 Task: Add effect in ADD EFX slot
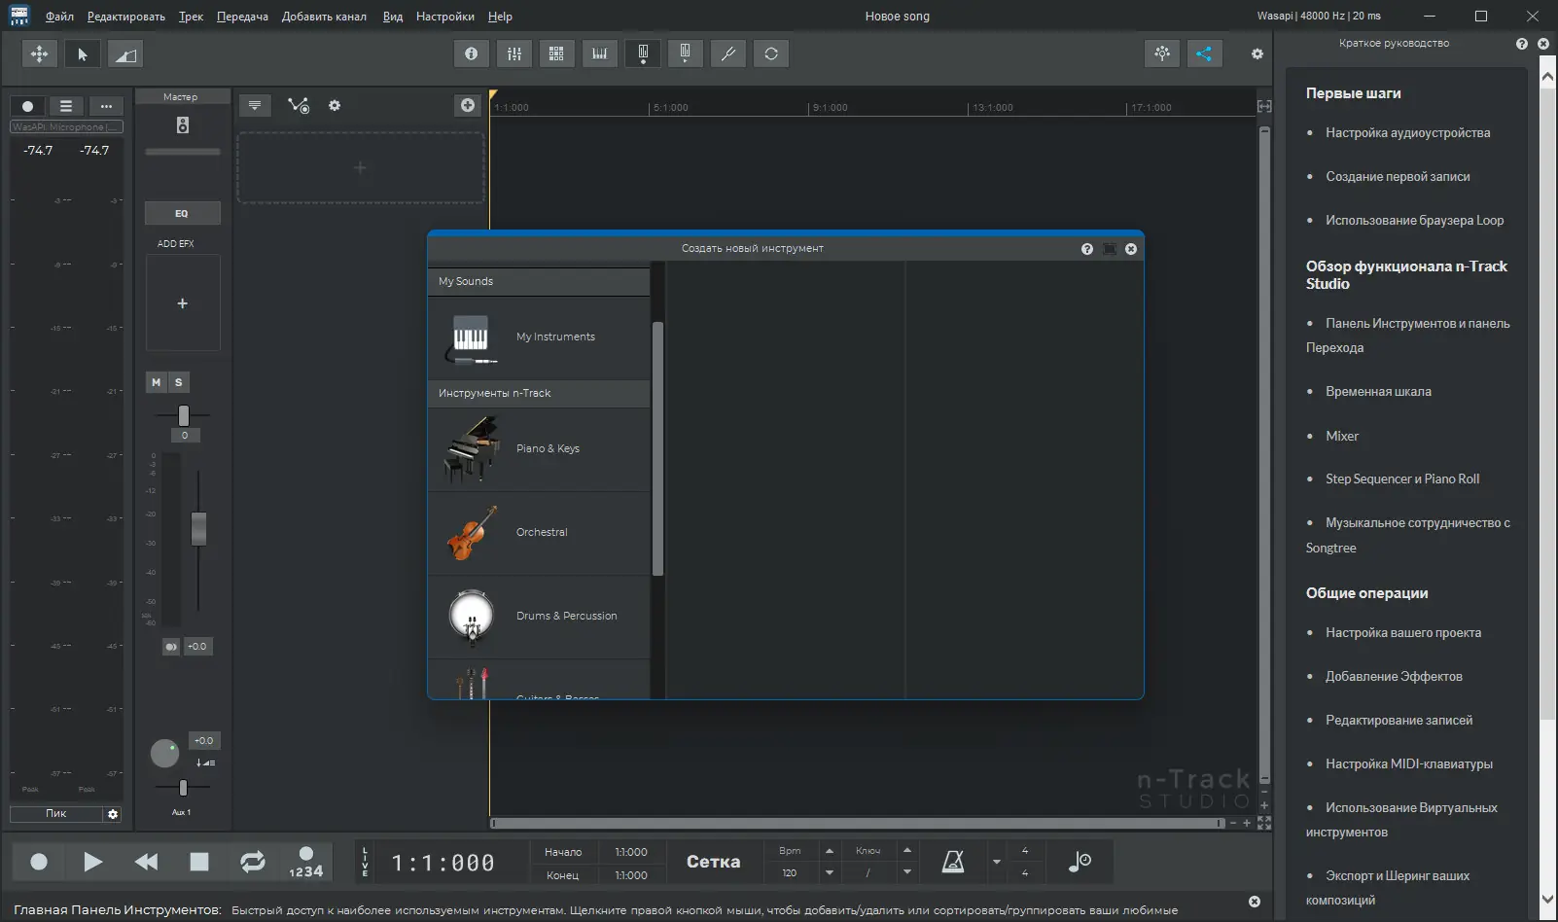[x=183, y=303]
